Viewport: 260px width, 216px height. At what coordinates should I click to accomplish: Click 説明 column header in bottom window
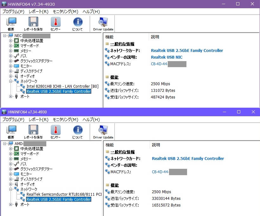tap(156, 145)
